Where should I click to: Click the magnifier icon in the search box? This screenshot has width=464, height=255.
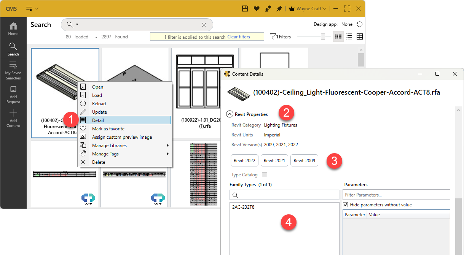pyautogui.click(x=70, y=25)
